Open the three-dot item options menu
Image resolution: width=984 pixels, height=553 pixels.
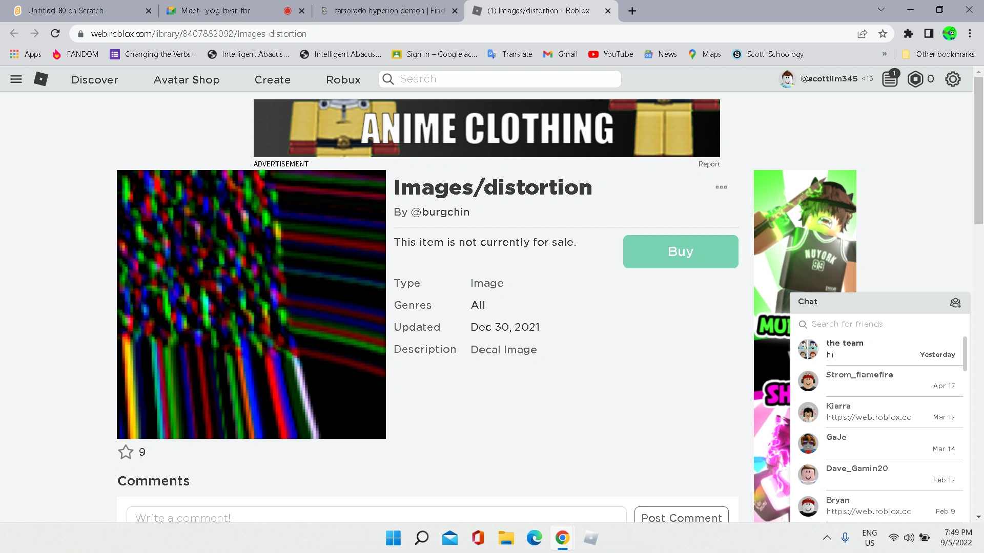721,187
